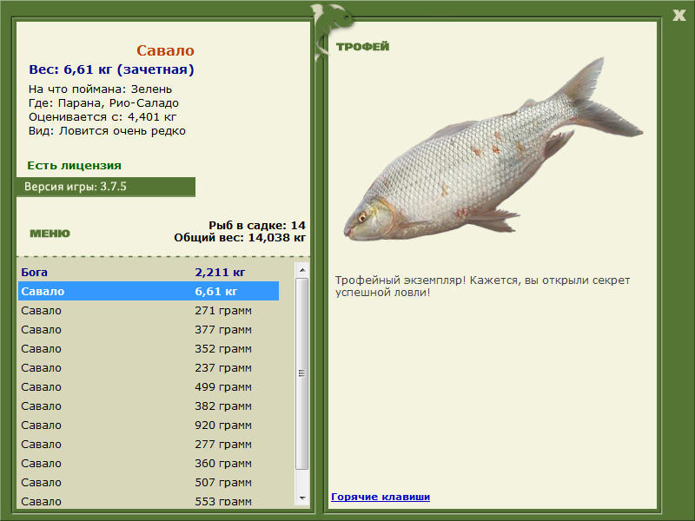
Task: Select the Савало 553 грамм row
Action: (149, 501)
